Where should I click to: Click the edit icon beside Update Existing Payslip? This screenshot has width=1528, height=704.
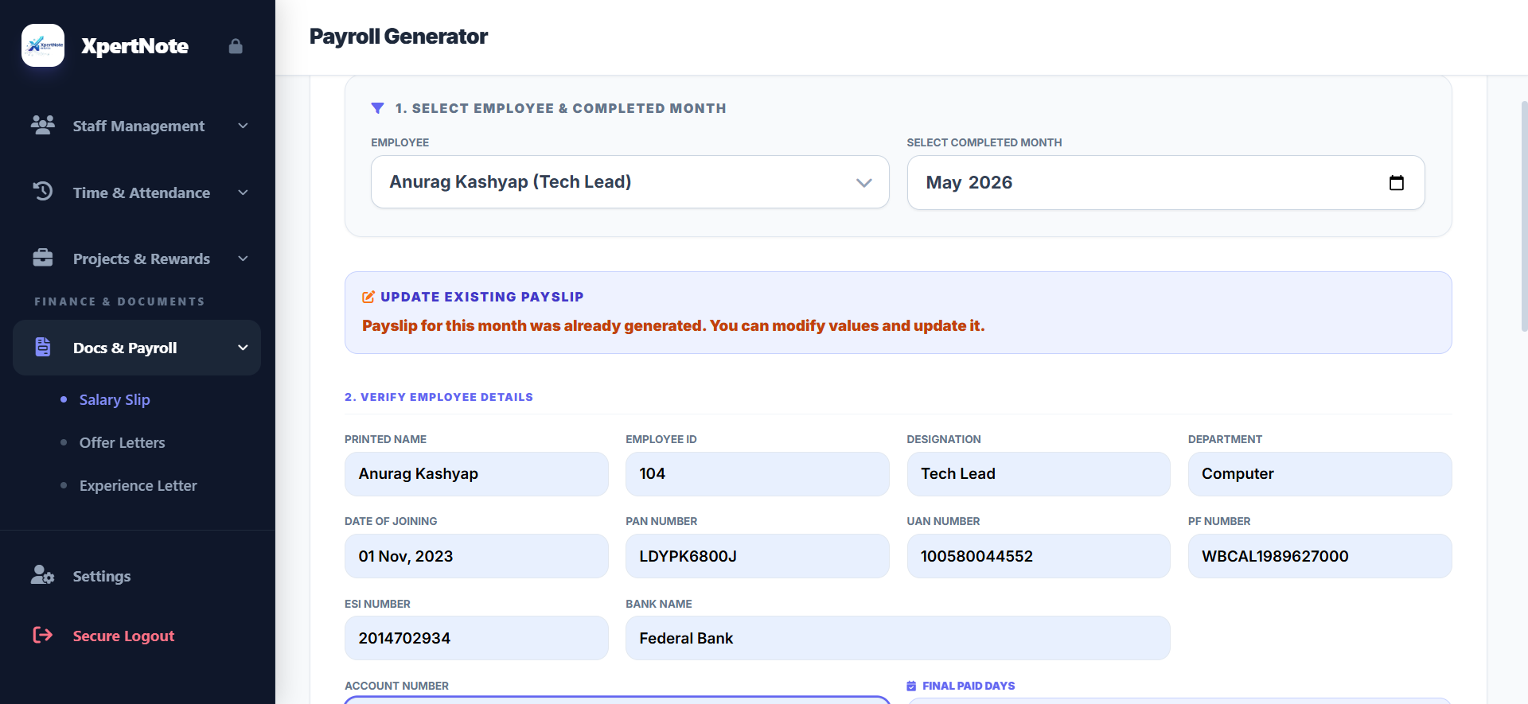tap(368, 297)
